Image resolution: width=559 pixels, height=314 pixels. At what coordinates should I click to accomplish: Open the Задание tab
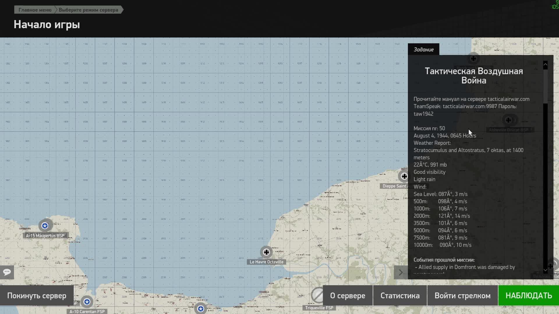(x=423, y=49)
